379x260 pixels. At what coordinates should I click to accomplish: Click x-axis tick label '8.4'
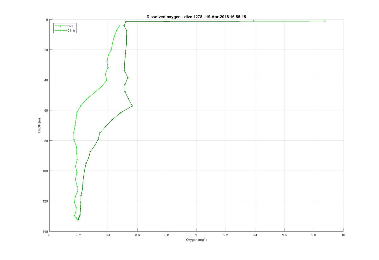point(108,235)
